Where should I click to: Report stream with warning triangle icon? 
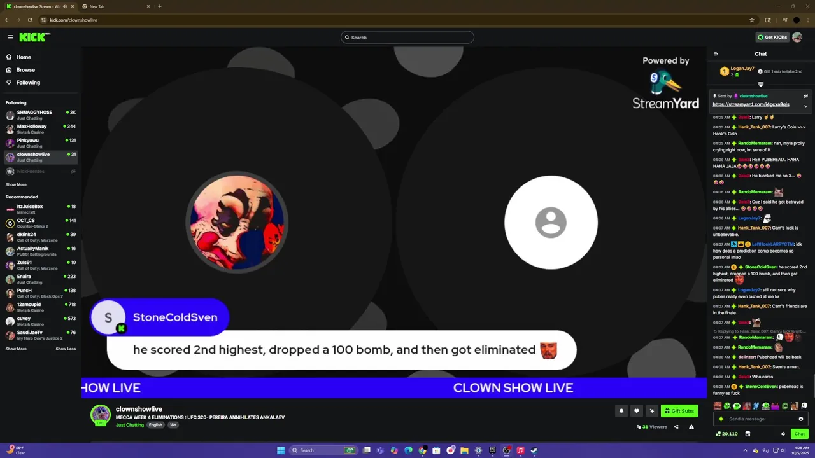691,427
